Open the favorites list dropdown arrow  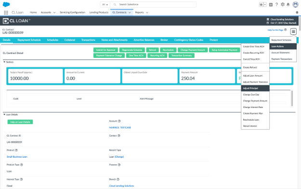point(265,4)
